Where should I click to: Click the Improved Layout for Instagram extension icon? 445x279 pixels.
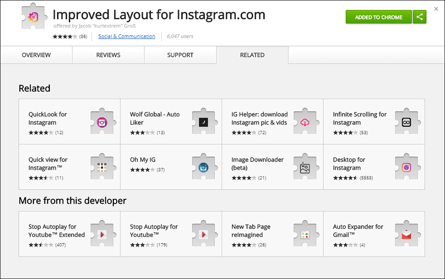coord(33,17)
